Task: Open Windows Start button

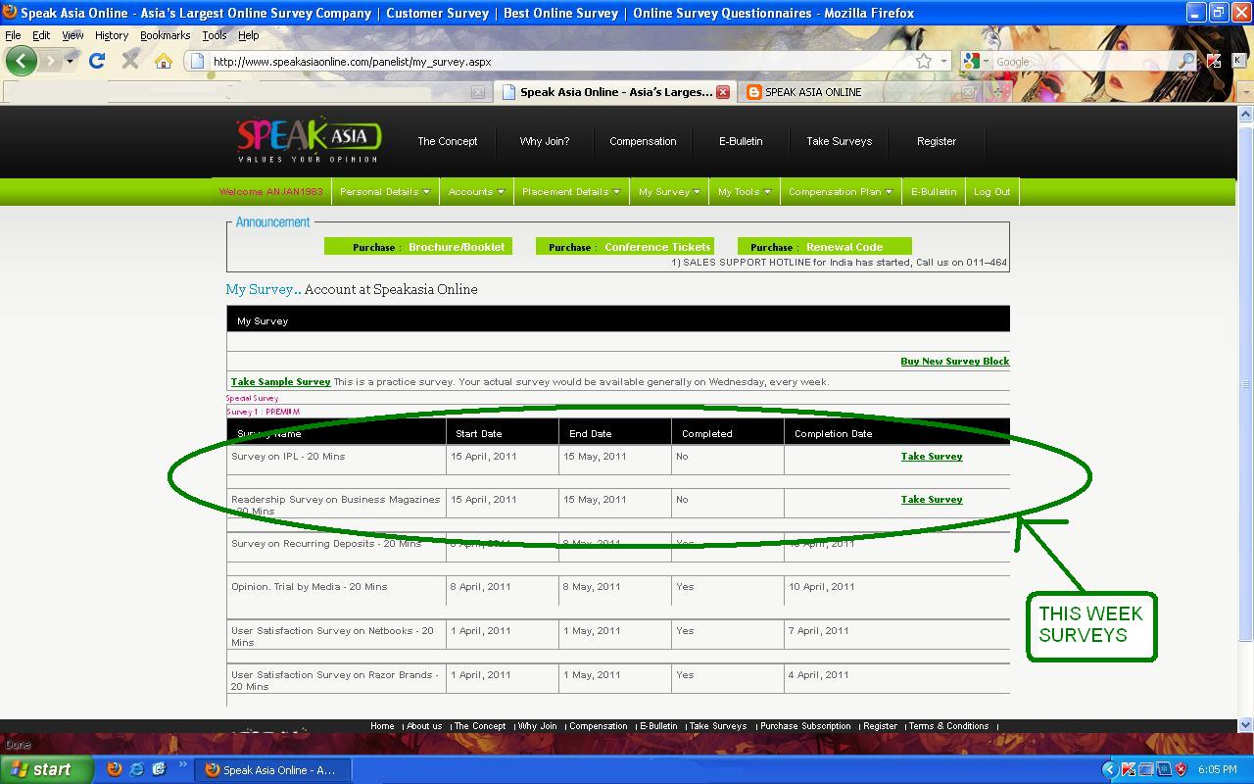Action: pyautogui.click(x=46, y=769)
